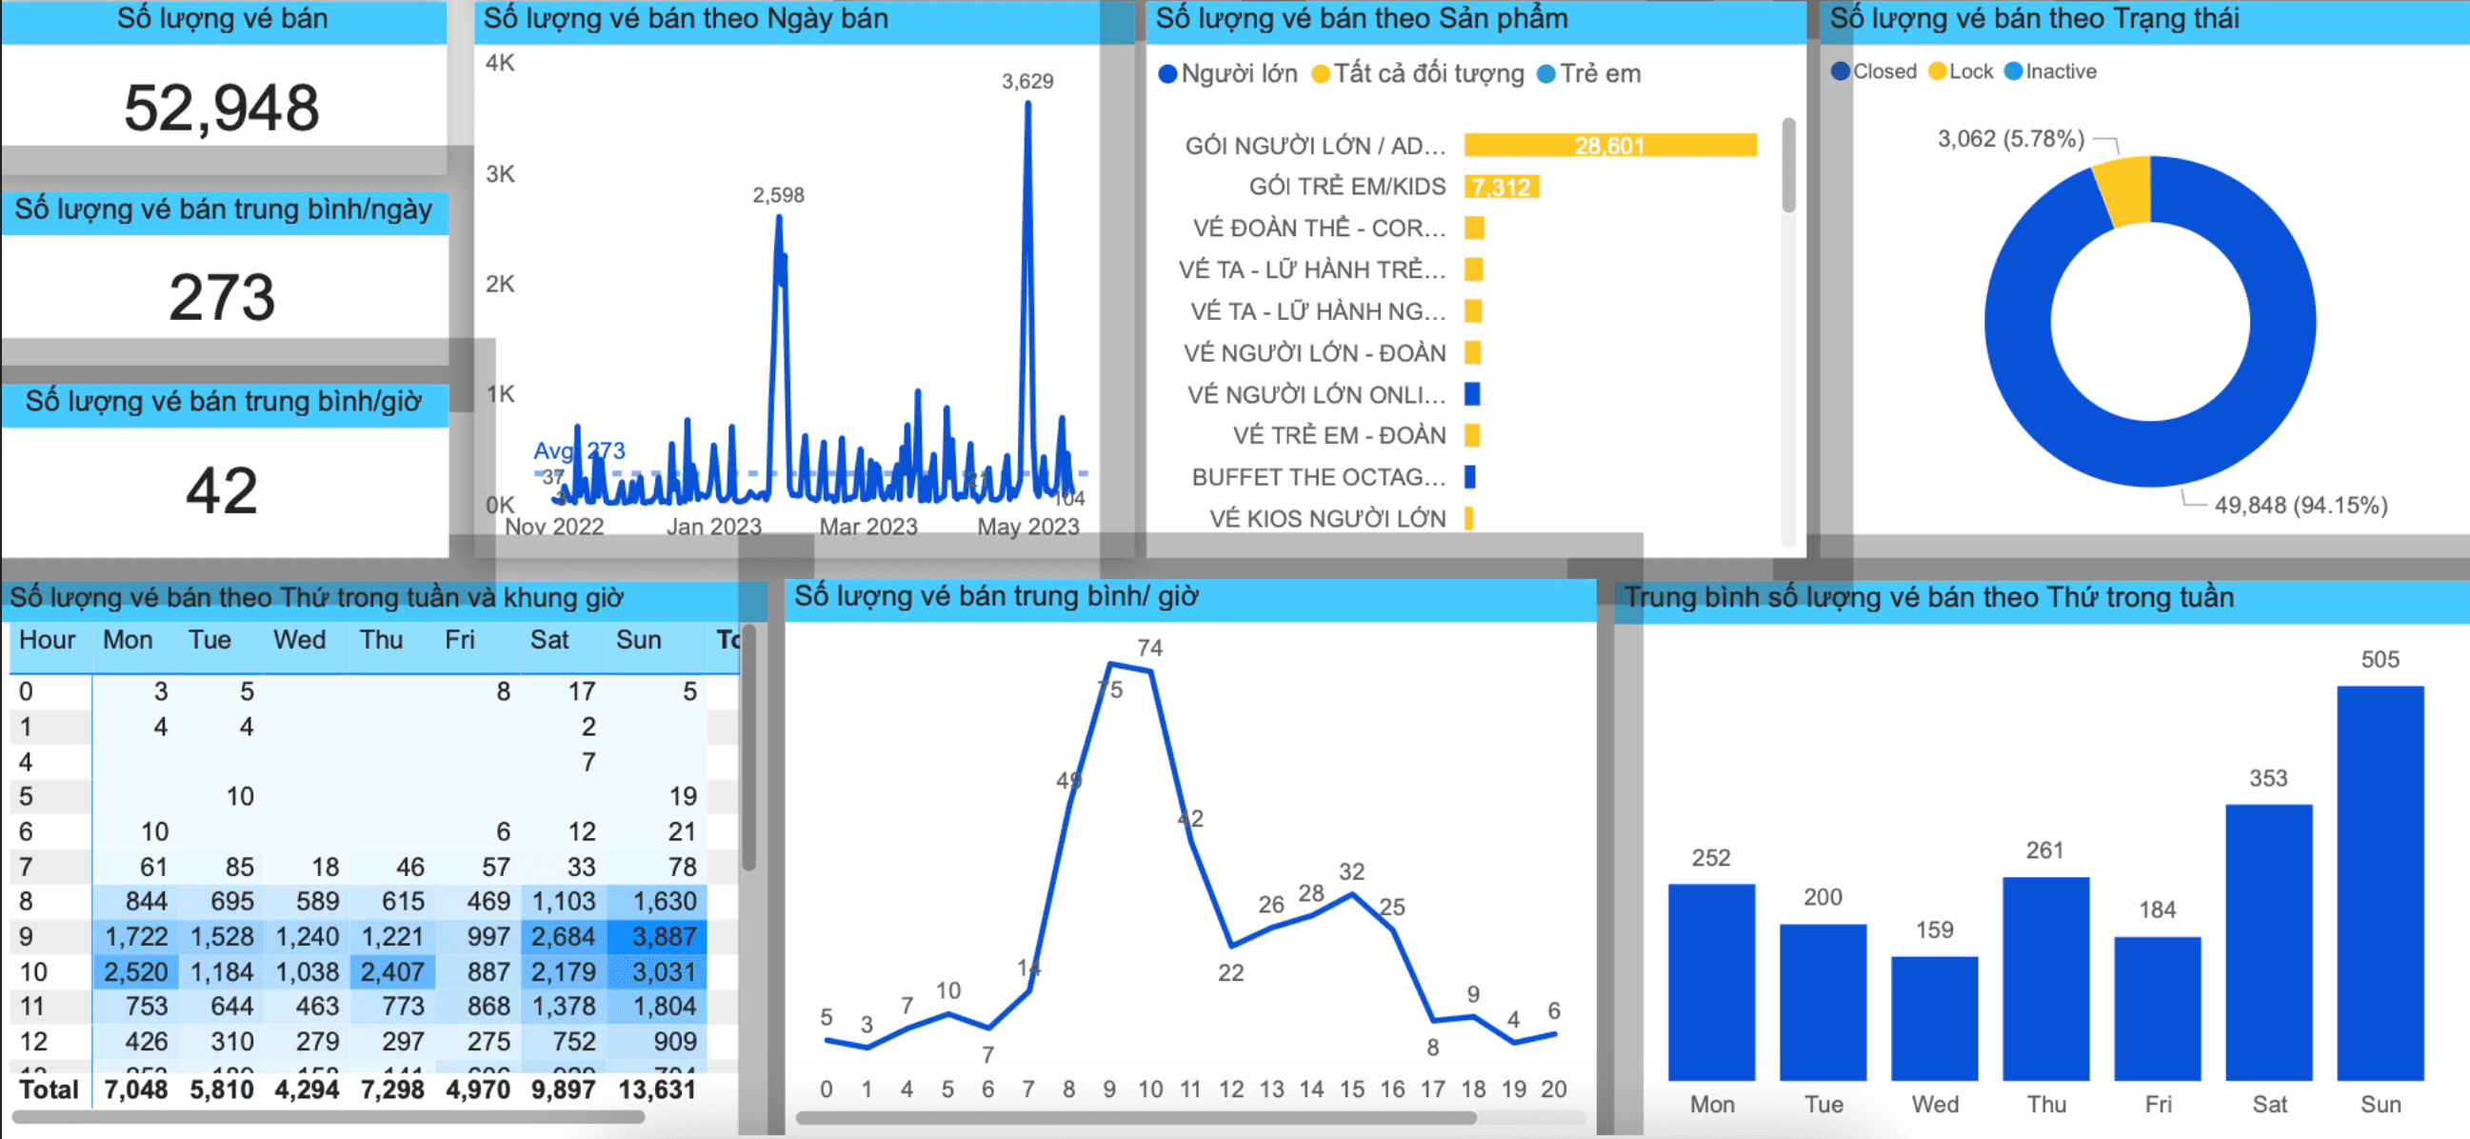Click the Avg 273 reference line label
Image resolution: width=2470 pixels, height=1139 pixels.
pos(579,450)
